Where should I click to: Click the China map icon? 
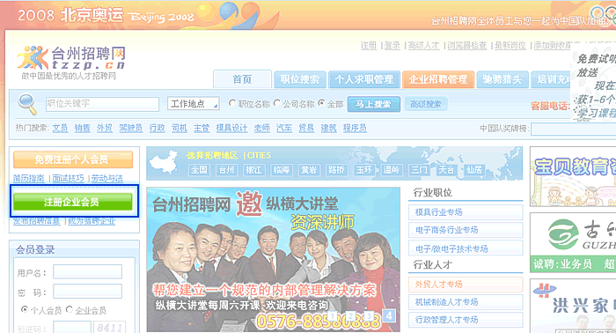click(x=165, y=163)
